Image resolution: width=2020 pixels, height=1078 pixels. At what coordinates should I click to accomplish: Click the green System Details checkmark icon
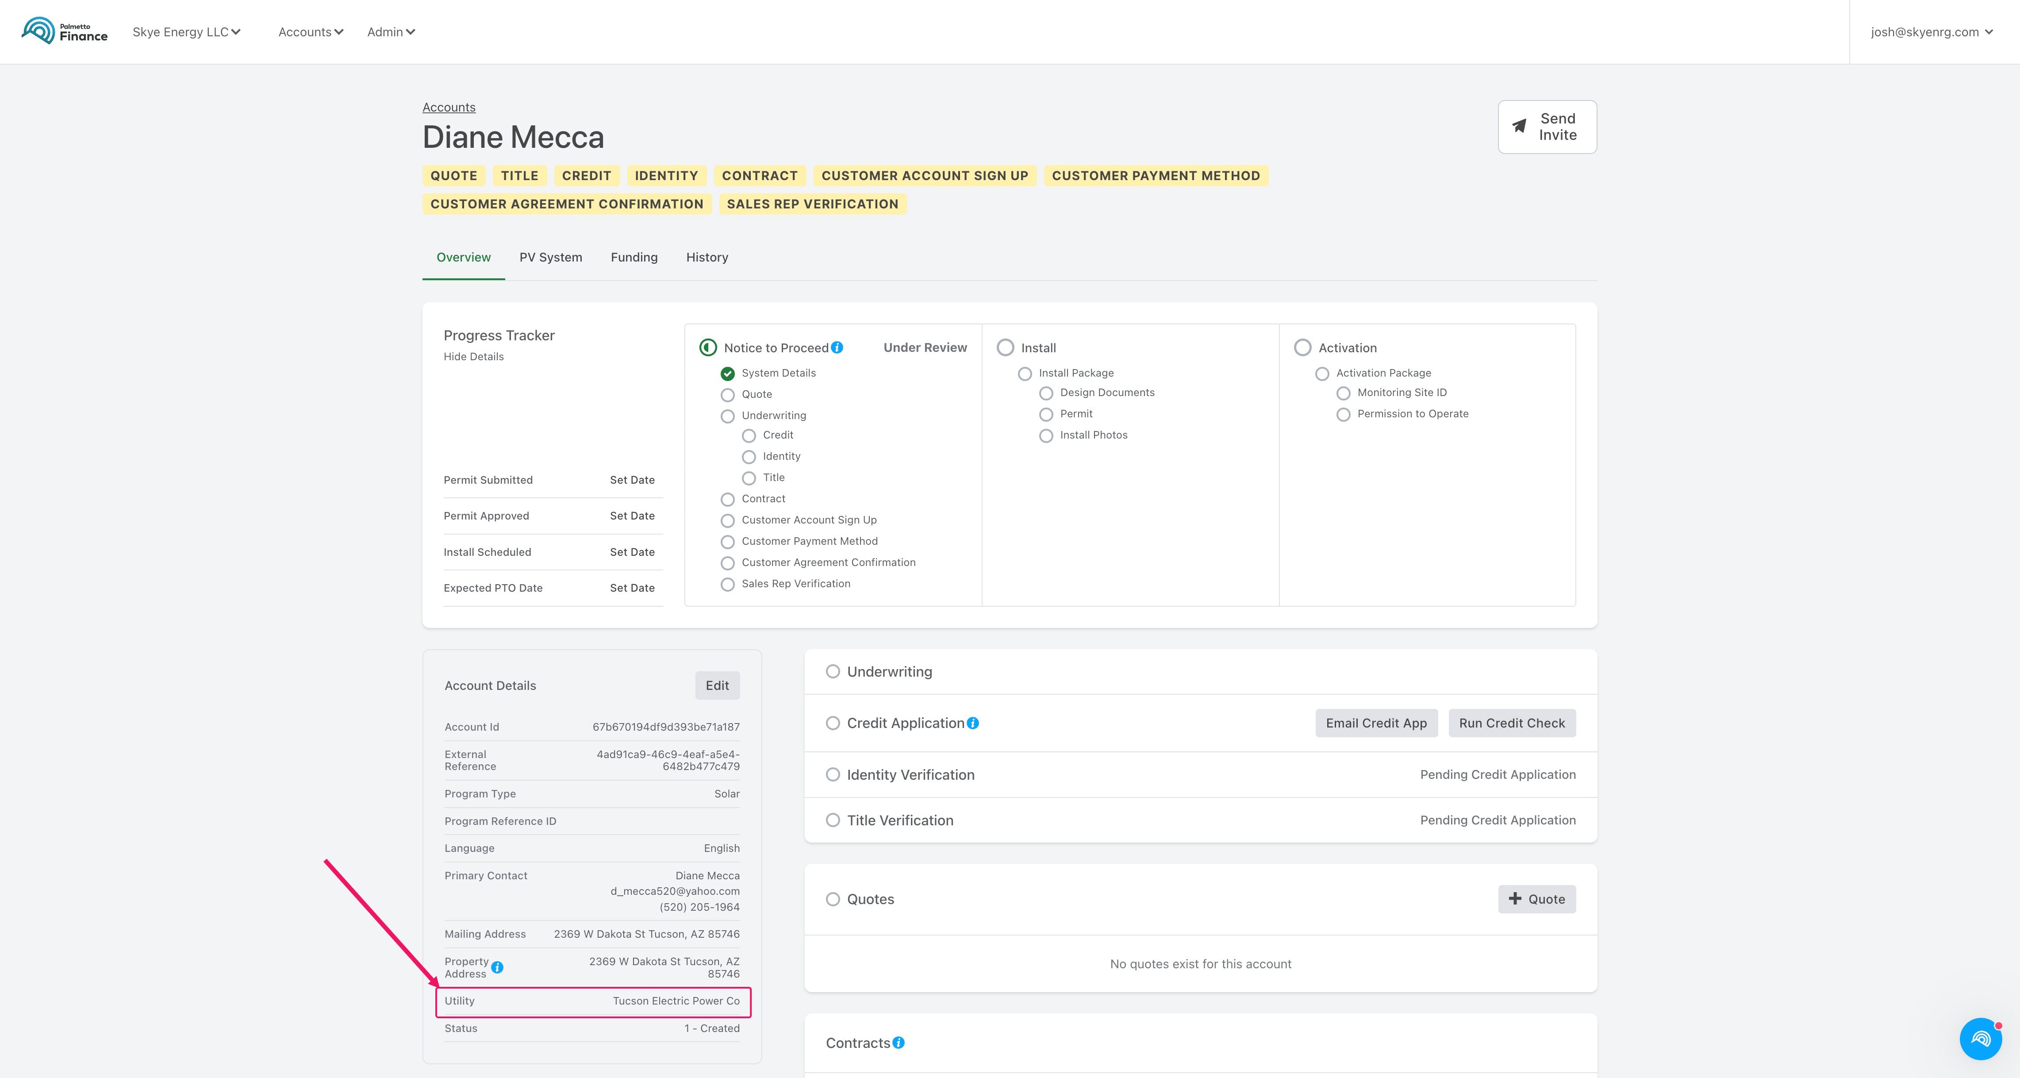(728, 373)
